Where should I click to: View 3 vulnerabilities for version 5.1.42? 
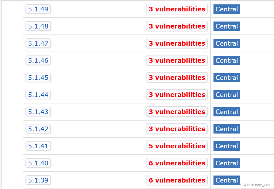[x=177, y=129]
